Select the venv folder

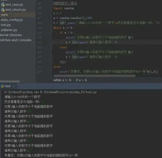click(4, 15)
